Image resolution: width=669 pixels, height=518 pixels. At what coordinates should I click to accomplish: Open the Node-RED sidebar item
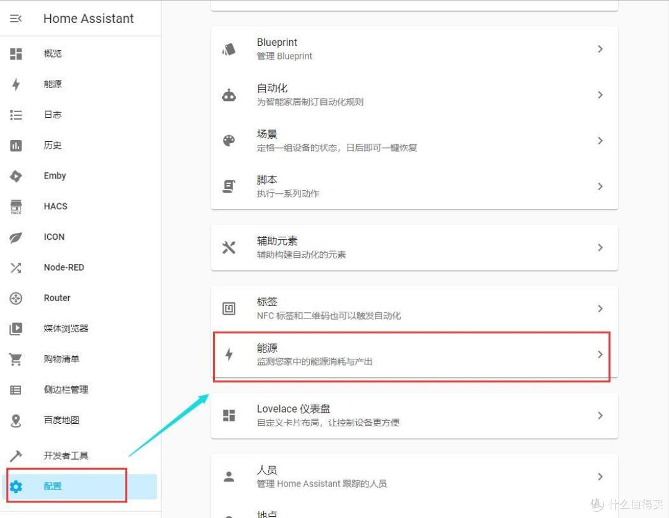[x=80, y=268]
